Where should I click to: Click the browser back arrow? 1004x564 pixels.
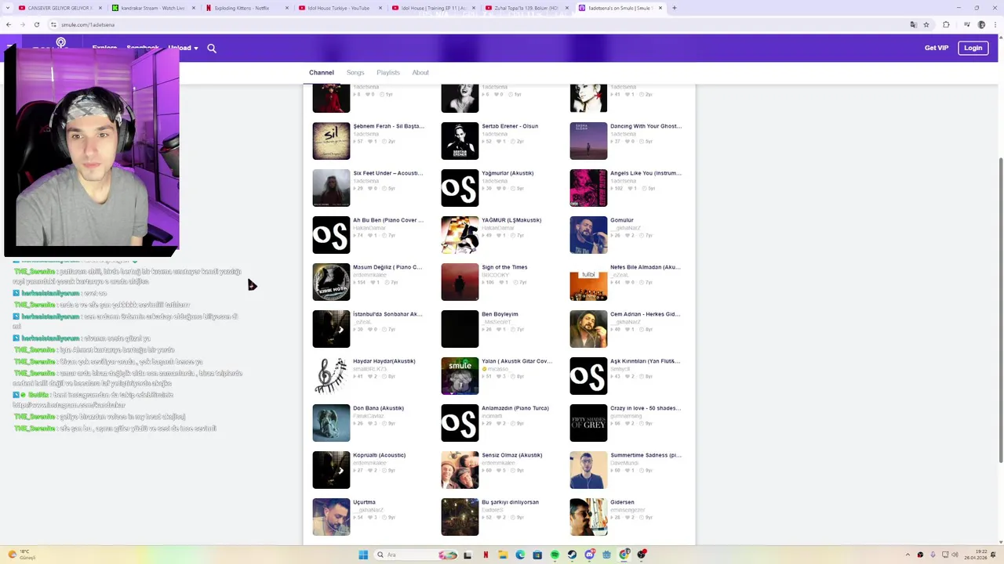[x=9, y=24]
